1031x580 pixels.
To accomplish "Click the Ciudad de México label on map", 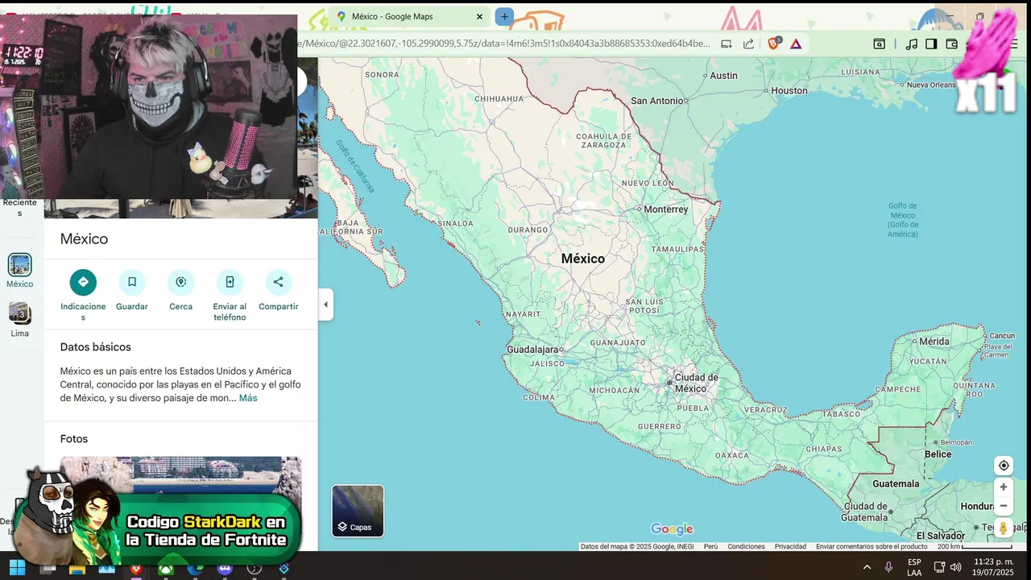I will coord(696,383).
